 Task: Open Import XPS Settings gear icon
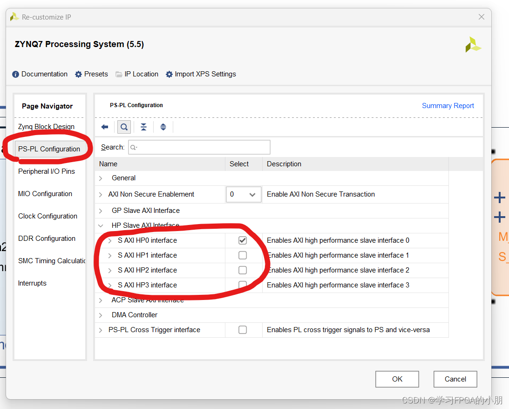(169, 75)
